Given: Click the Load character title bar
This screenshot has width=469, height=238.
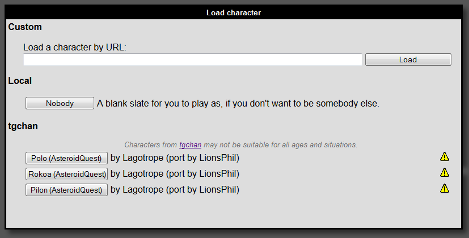Looking at the screenshot, I should 234,12.
